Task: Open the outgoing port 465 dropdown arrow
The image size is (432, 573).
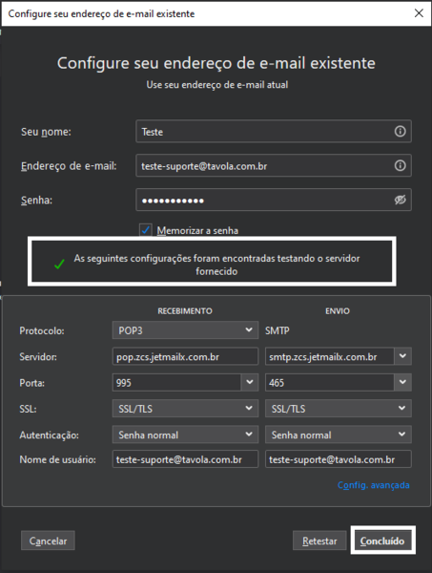Action: (x=402, y=382)
